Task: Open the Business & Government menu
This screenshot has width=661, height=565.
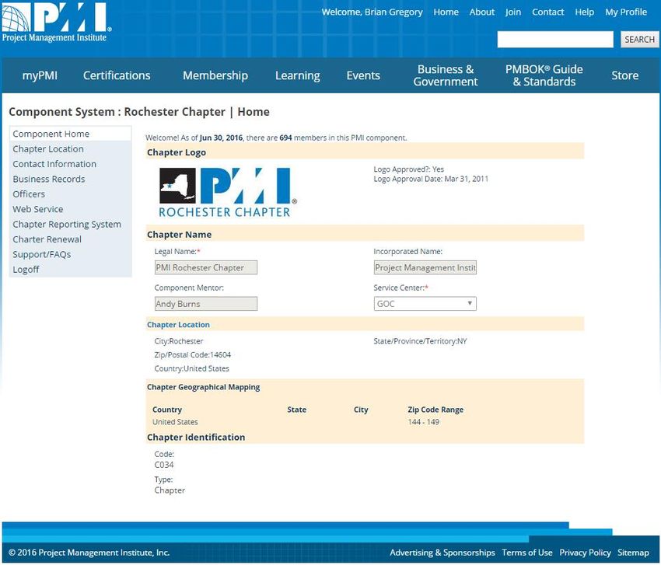Action: [x=446, y=75]
